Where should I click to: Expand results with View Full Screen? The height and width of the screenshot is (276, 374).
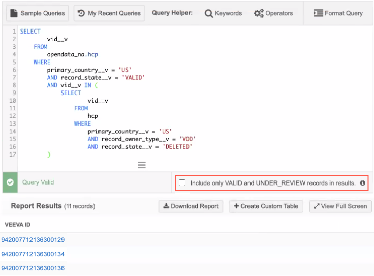coord(340,206)
